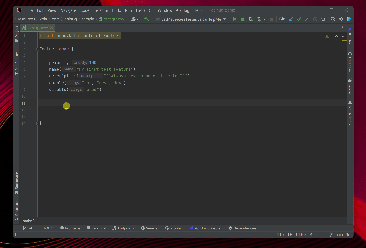Open the main Git branch widget

click(336, 235)
